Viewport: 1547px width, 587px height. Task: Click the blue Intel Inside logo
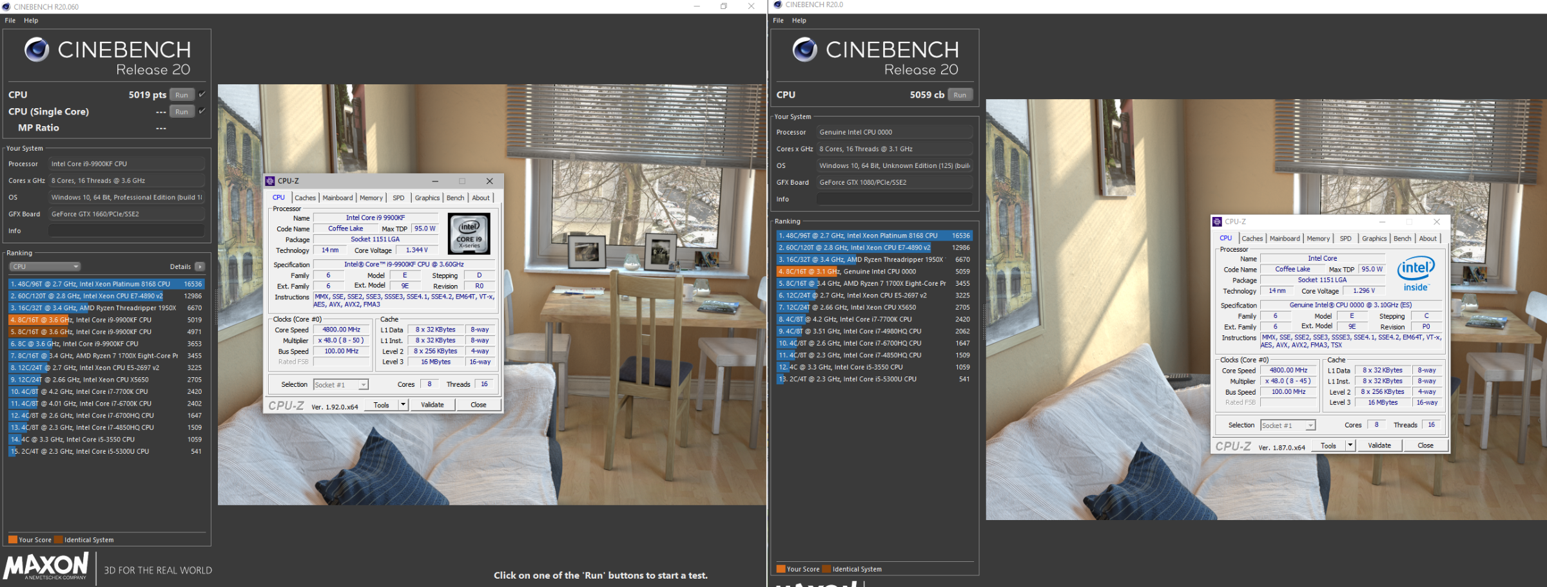point(1416,274)
